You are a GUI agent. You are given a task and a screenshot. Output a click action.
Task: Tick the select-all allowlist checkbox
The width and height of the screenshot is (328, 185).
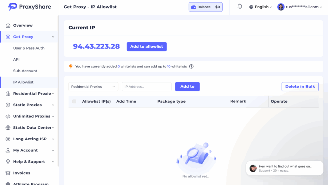tap(74, 101)
